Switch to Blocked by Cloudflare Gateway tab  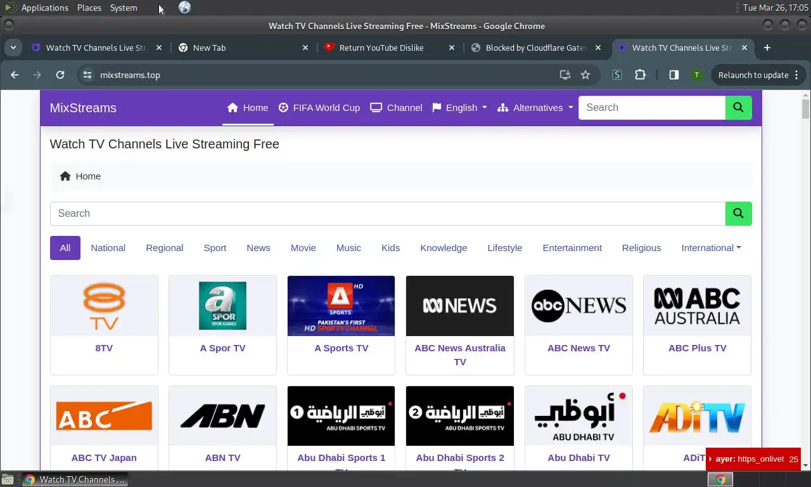(535, 48)
